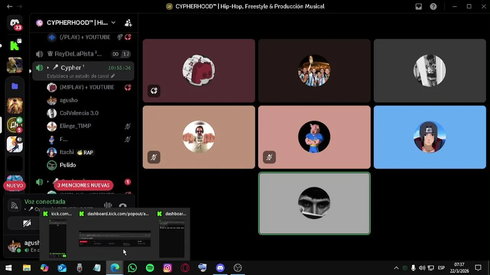
Task: Disconnect from voice with the hang-up icon
Action: click(122, 206)
